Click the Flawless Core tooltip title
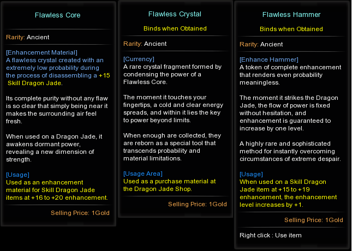The height and width of the screenshot is (251, 352). coord(57,15)
